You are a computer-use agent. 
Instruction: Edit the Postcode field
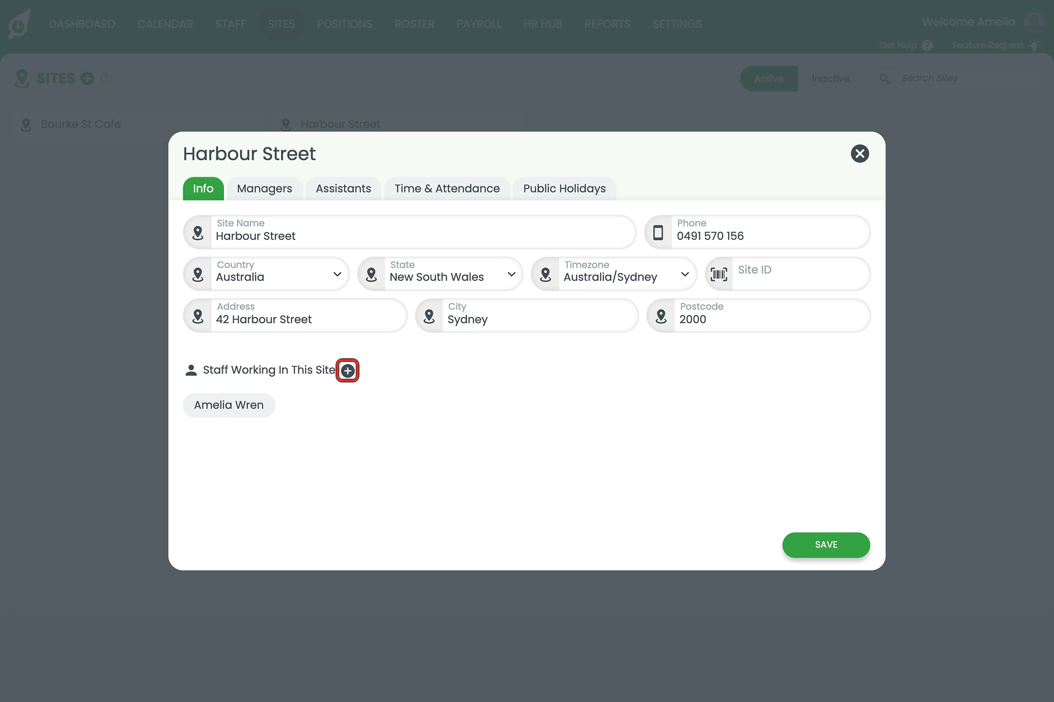click(759, 315)
